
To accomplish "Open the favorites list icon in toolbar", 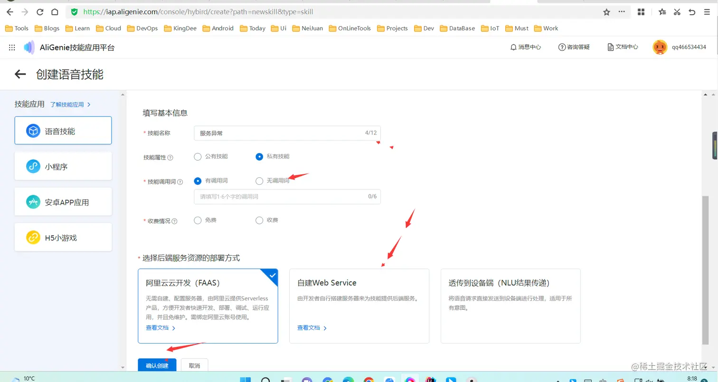I will [x=662, y=12].
